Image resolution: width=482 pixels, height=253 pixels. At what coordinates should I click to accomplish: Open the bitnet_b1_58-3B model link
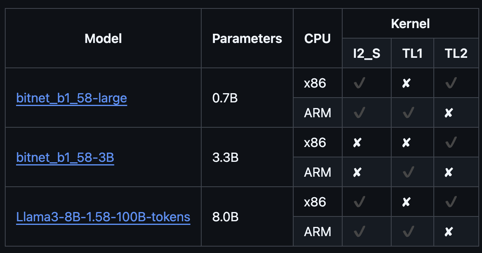coord(65,157)
